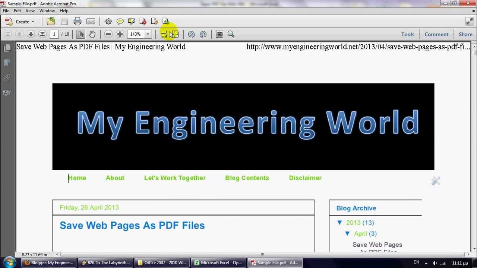Viewport: 477px width, 268px height.
Task: Show the page thumbnails panel
Action: click(7, 48)
